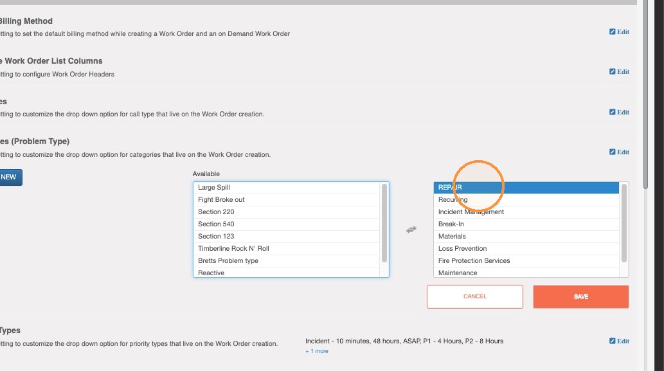Screen dimensions: 664x371
Task: Click the selected list scrollbar
Action: tap(624, 222)
